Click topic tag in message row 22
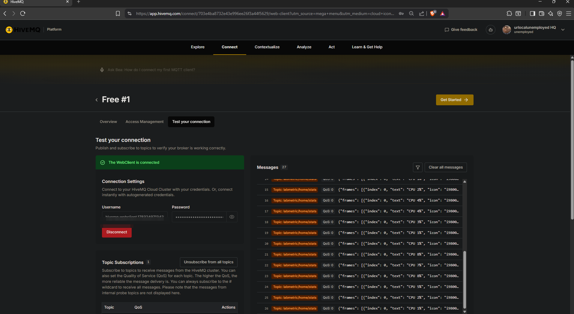The image size is (574, 314). click(295, 265)
